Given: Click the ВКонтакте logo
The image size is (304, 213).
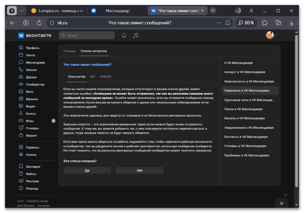Looking at the screenshot, I should pos(35,35).
